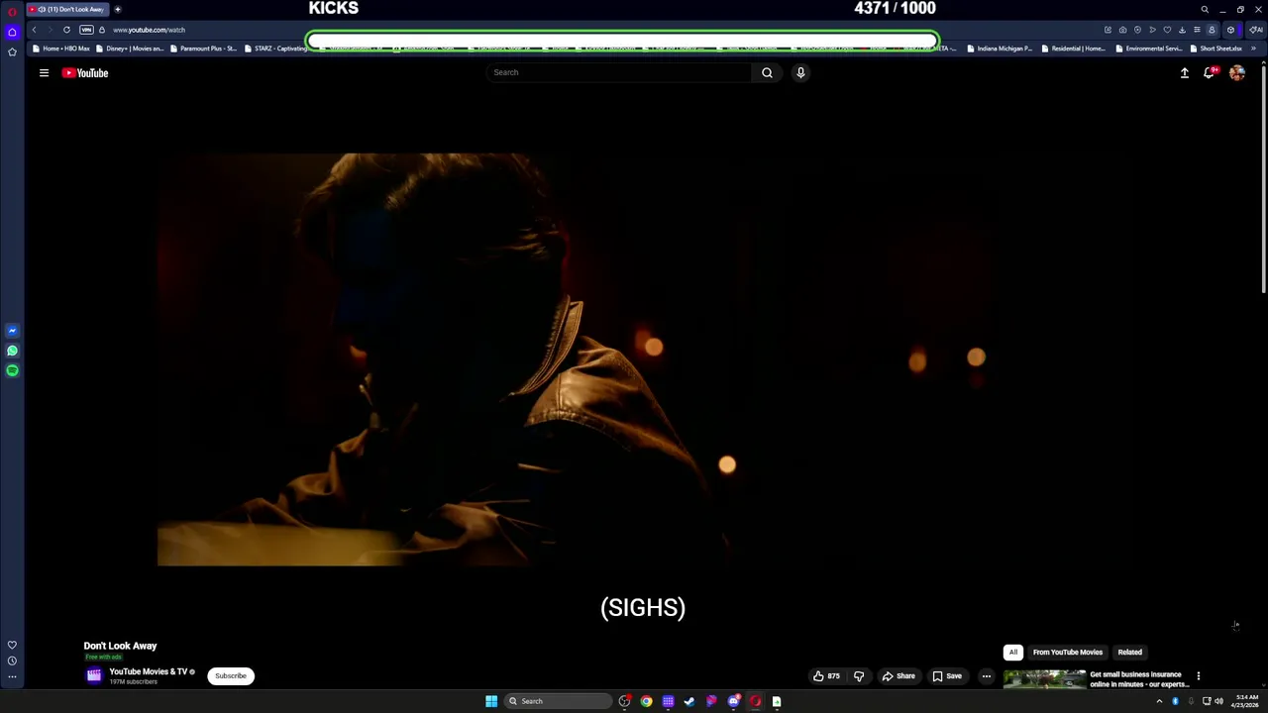Click the address bar URL youtube.com/watch
This screenshot has width=1268, height=713.
149,30
